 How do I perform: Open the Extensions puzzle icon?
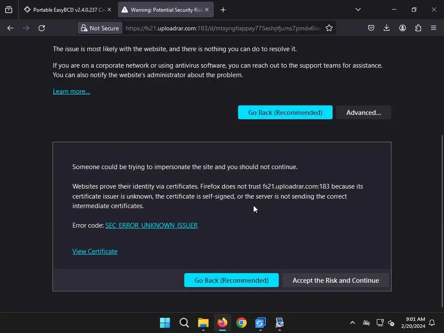418,28
